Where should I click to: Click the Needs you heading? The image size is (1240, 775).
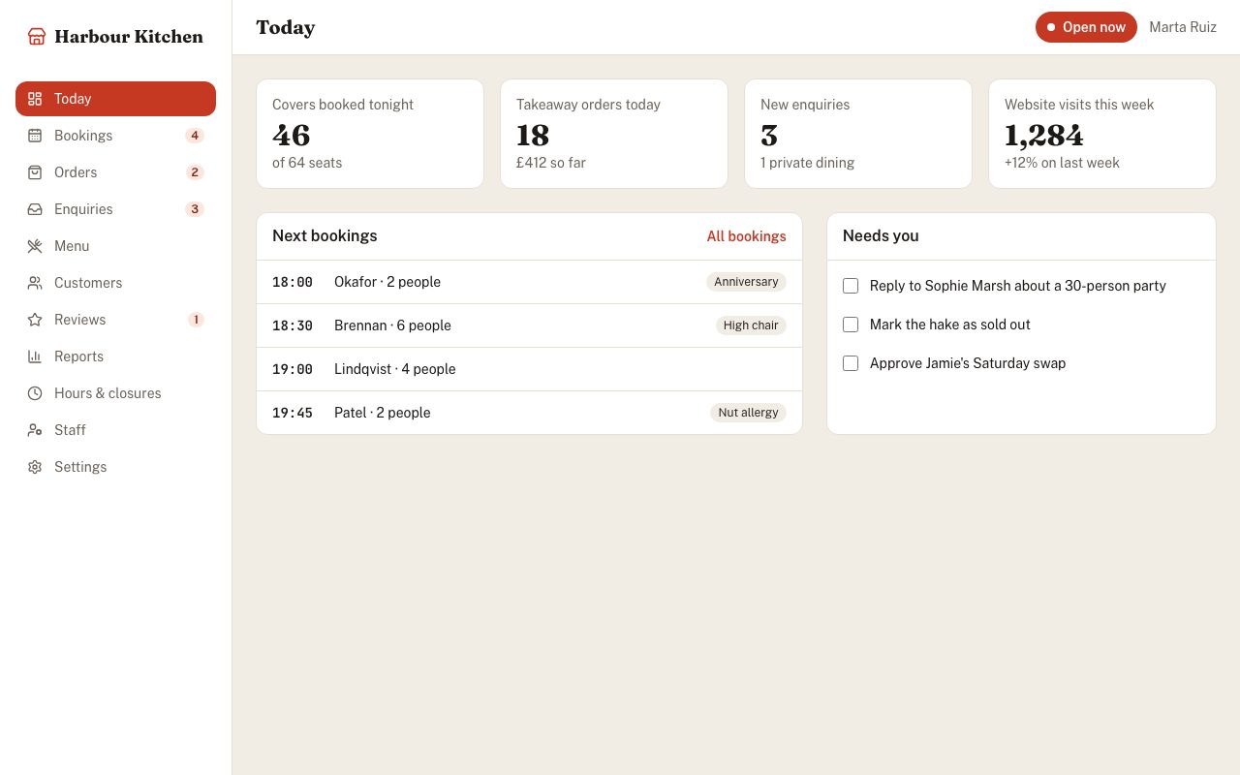coord(881,235)
